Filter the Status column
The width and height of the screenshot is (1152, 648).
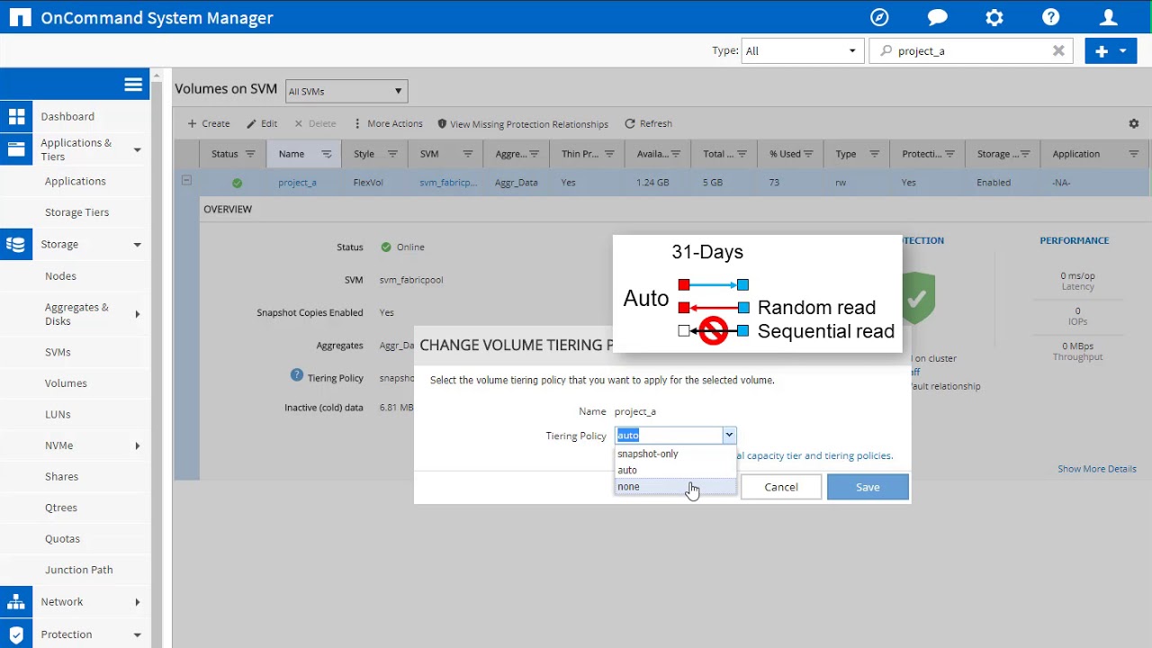coord(250,154)
